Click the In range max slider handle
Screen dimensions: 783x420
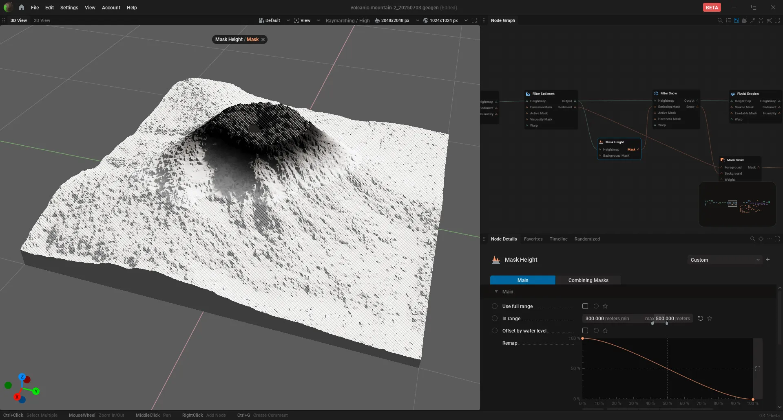coord(667,323)
